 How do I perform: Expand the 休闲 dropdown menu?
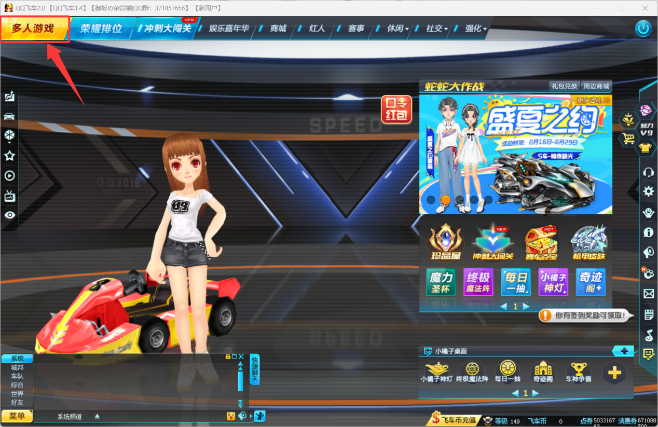[x=398, y=29]
